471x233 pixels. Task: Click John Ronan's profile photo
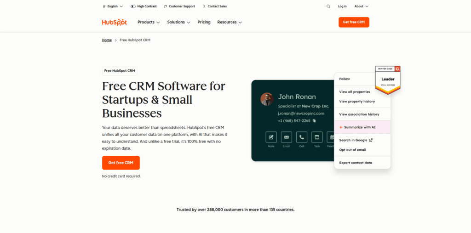tap(267, 99)
